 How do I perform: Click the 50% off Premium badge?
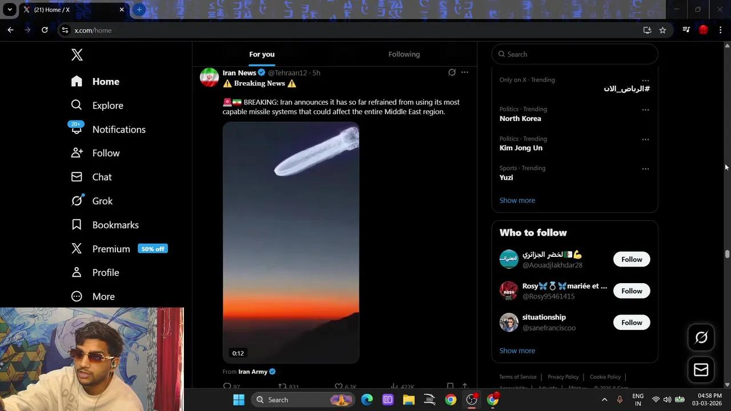point(152,249)
